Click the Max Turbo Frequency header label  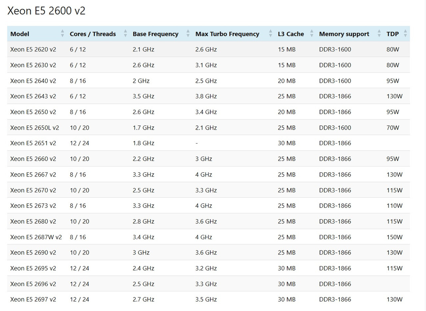coord(227,34)
